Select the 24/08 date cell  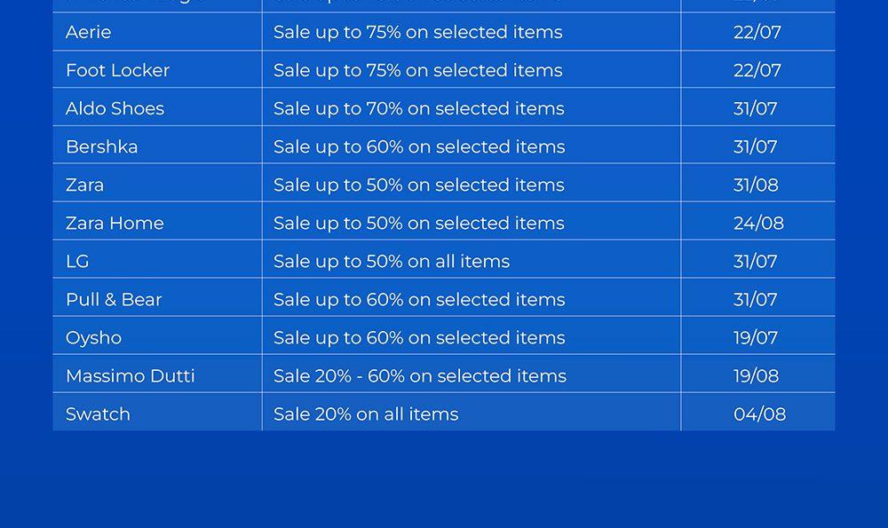pos(758,223)
